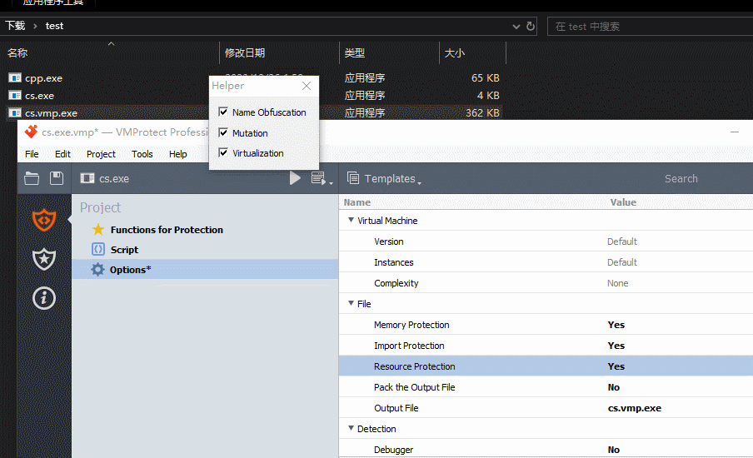The height and width of the screenshot is (458, 753).
Task: Uncheck Virtualization in Helper
Action: (223, 152)
